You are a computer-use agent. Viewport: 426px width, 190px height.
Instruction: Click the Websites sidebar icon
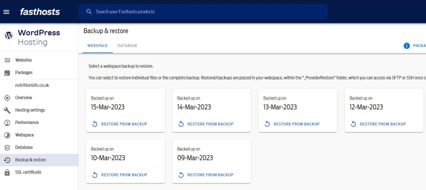(8, 60)
